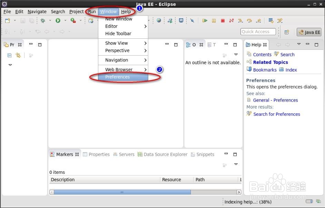Open Related Topics link in Help
This screenshot has width=325, height=208.
pos(270,62)
